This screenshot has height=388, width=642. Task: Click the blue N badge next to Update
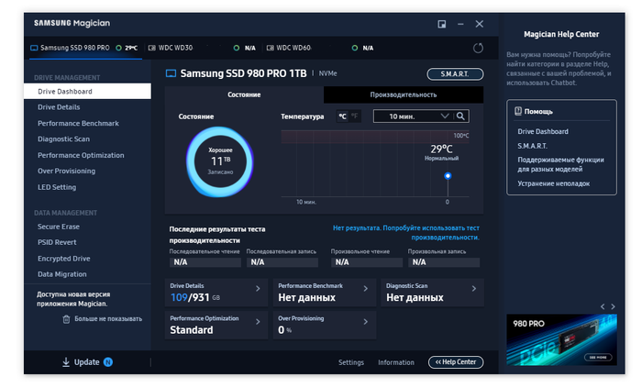click(x=108, y=362)
